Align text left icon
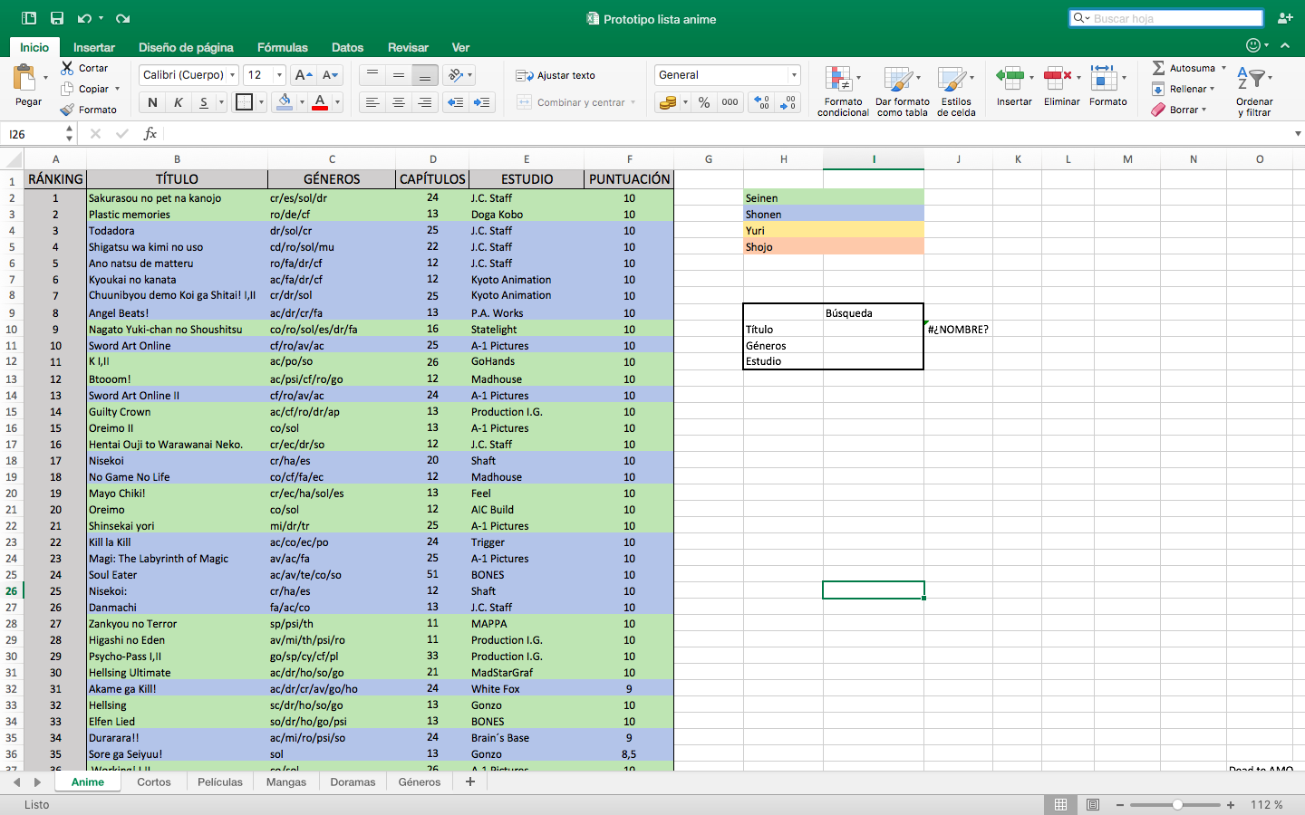The image size is (1305, 815). point(372,103)
